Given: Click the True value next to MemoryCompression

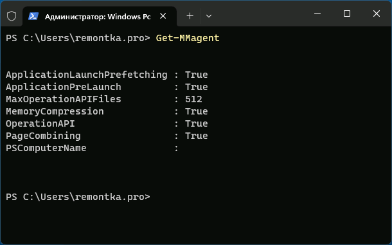Looking at the screenshot, I should [196, 111].
